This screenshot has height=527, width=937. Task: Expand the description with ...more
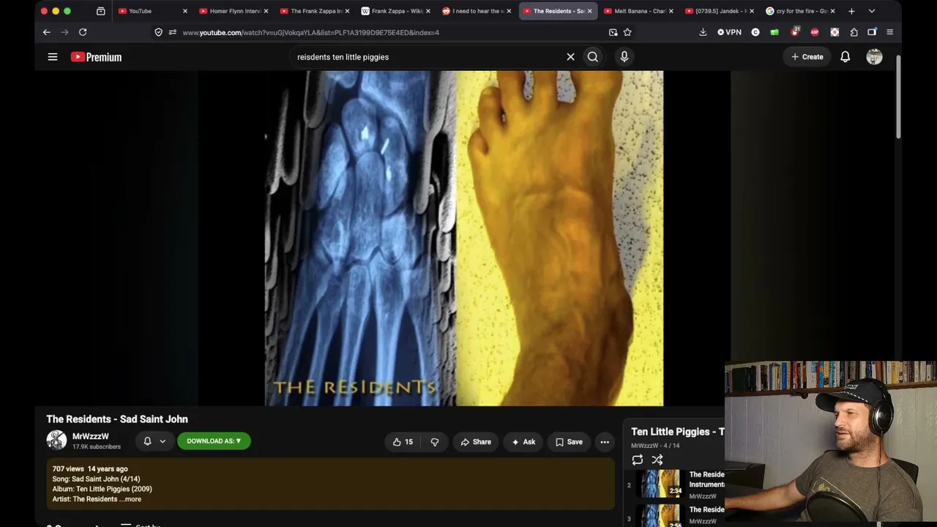tap(131, 499)
